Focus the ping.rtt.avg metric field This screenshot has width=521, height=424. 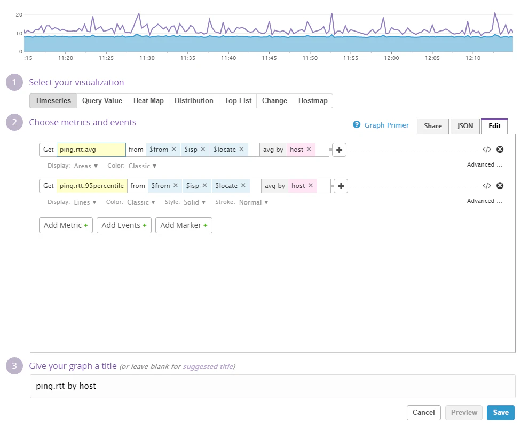coord(91,150)
